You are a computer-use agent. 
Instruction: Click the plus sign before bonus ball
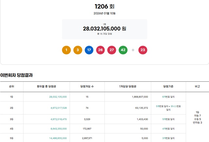point(133,50)
